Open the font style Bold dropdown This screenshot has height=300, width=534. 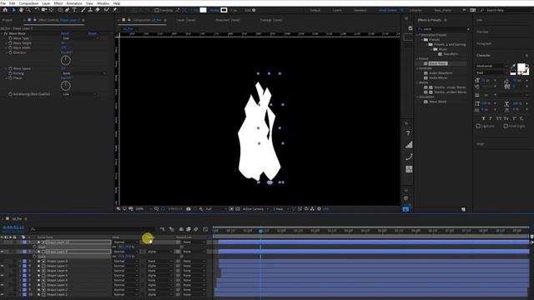(491, 72)
